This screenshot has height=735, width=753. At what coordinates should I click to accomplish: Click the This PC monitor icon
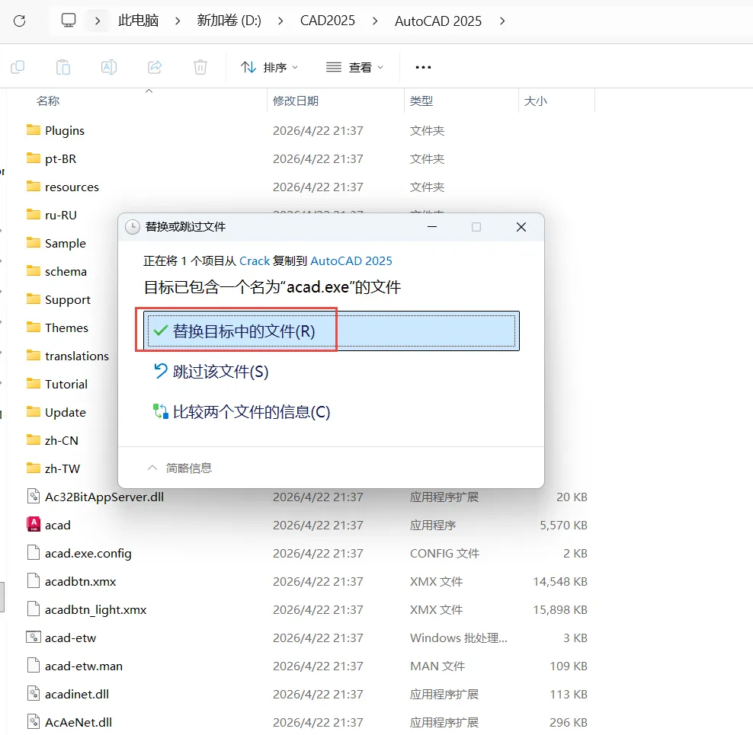pos(68,20)
